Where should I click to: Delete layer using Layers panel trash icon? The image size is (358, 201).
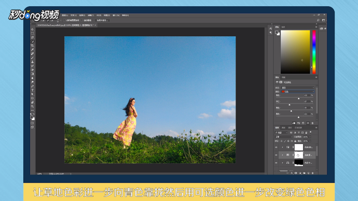(312, 173)
